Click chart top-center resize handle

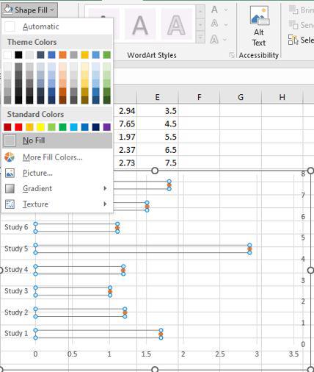(155, 171)
